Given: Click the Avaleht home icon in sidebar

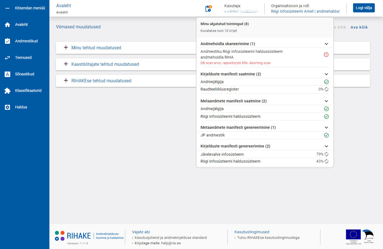Looking at the screenshot, I should point(7,24).
